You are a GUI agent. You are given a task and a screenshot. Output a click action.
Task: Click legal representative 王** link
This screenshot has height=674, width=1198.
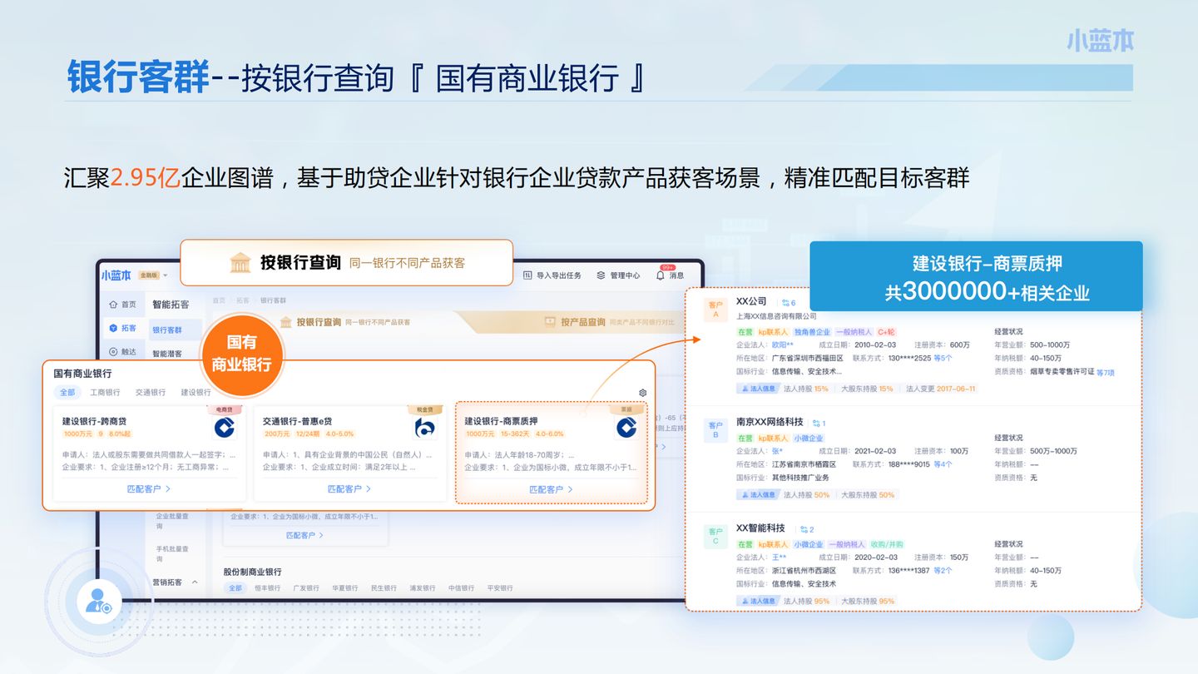point(779,558)
